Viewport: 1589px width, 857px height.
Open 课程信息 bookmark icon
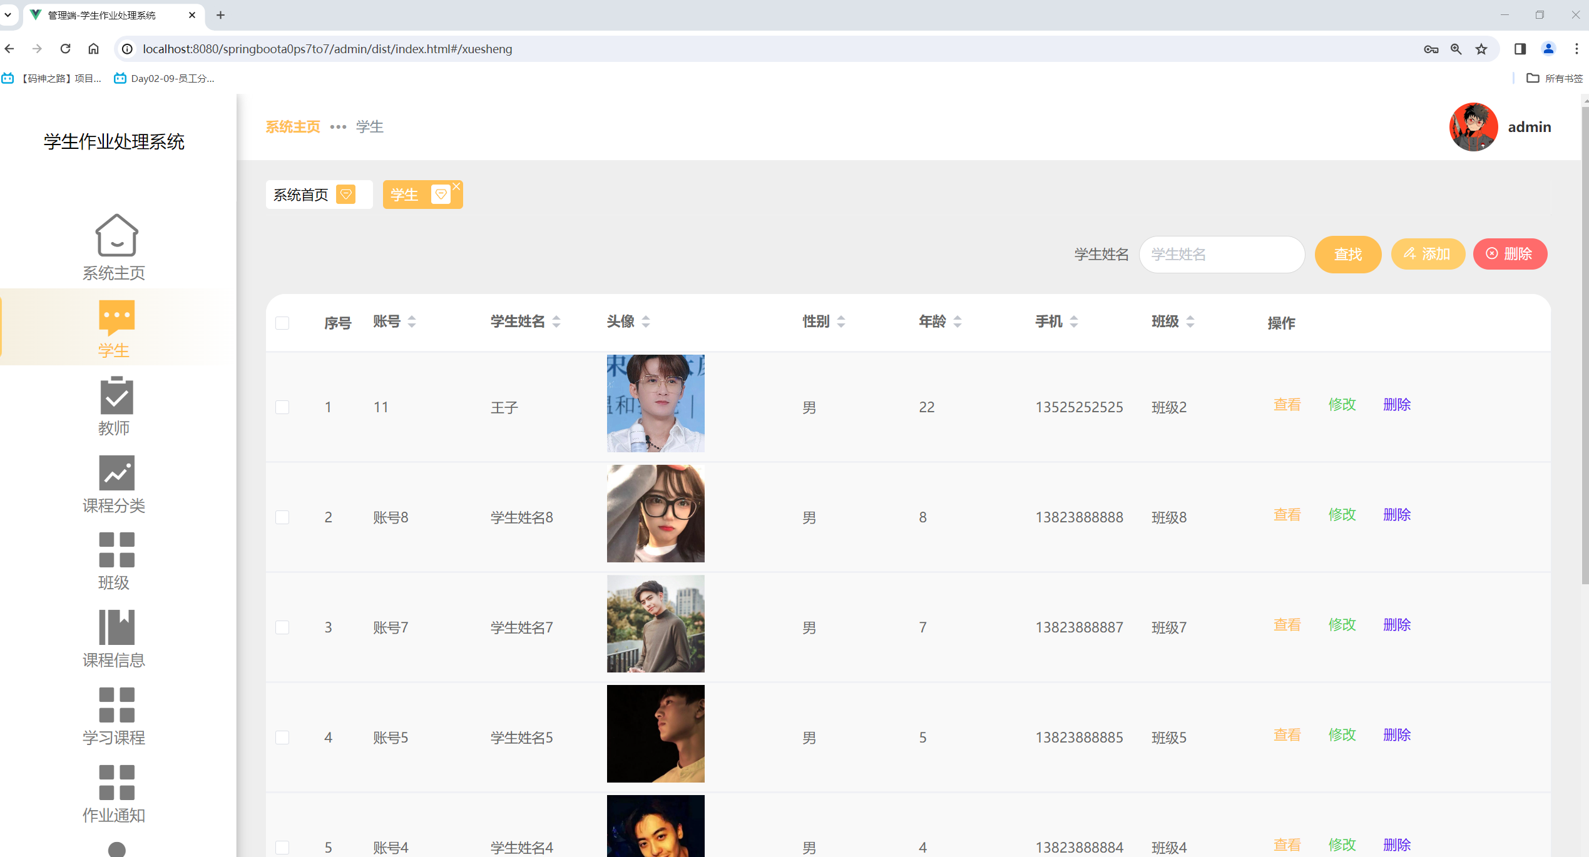[116, 627]
